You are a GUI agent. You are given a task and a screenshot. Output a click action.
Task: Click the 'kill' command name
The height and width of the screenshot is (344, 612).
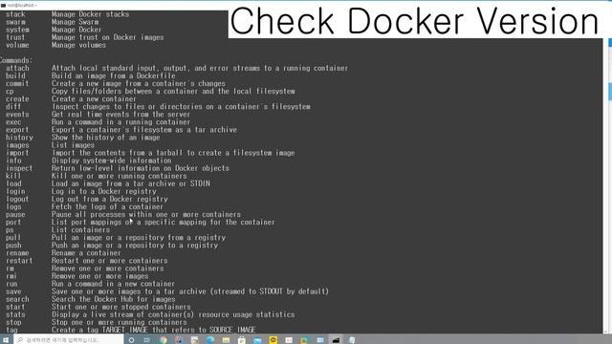point(13,176)
